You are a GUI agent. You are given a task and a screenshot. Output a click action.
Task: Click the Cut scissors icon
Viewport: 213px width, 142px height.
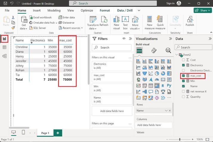13,17
